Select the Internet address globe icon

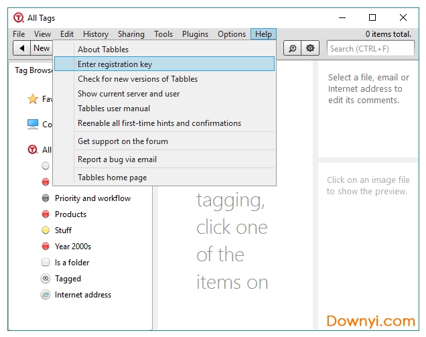46,295
